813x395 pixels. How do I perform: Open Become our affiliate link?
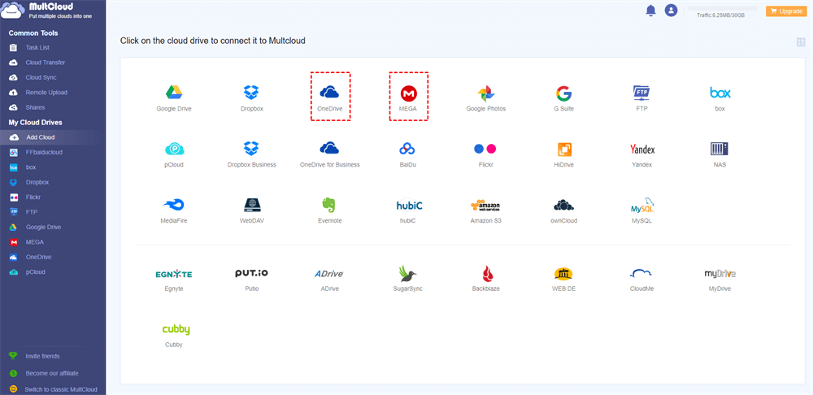click(52, 373)
